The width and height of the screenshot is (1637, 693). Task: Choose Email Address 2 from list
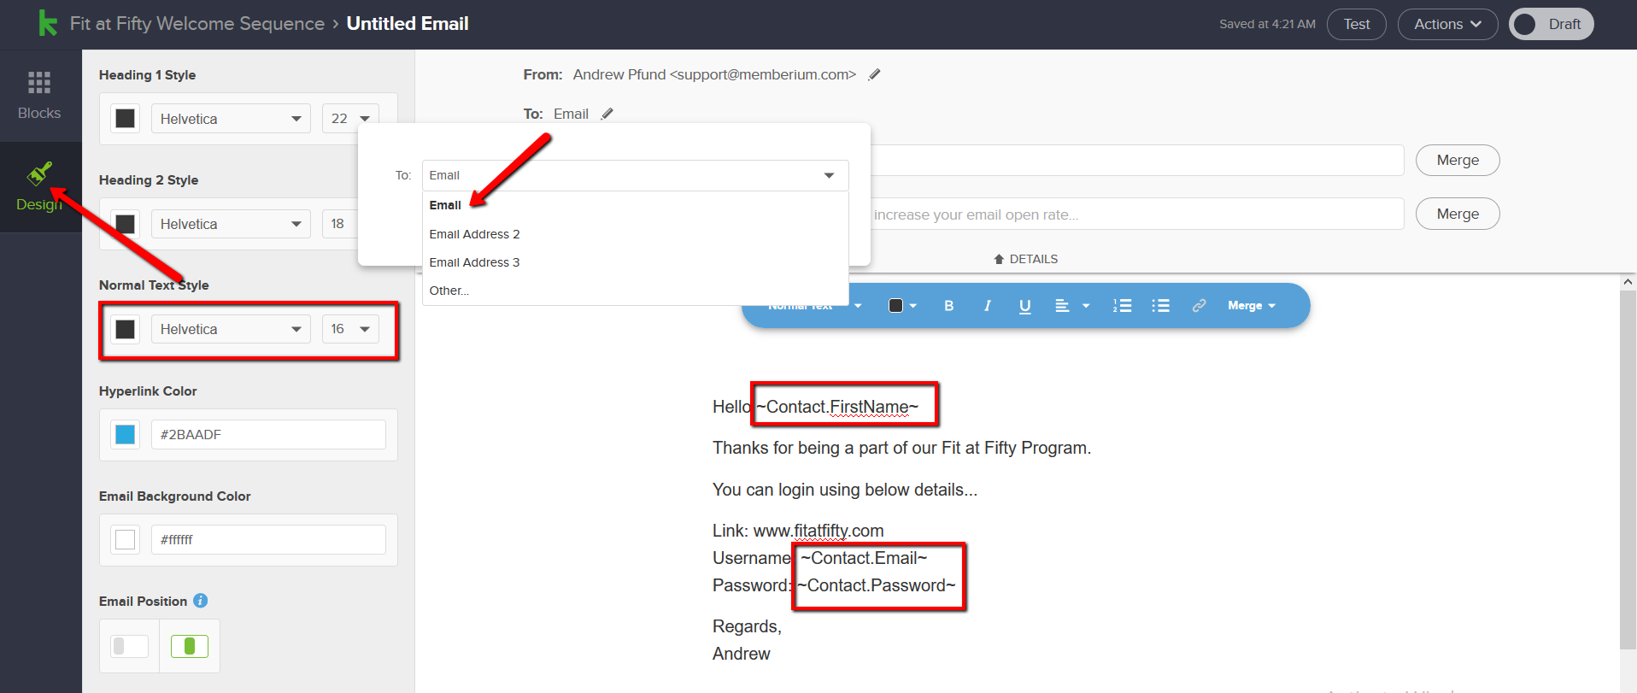tap(474, 234)
